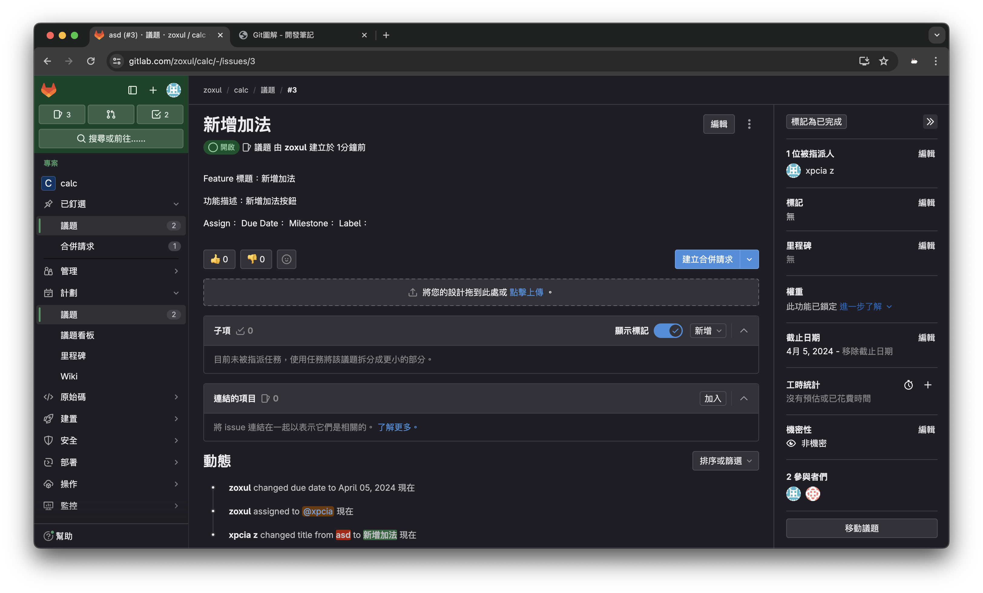This screenshot has width=983, height=593.
Task: Click the thumbs up reaction button
Action: (219, 260)
